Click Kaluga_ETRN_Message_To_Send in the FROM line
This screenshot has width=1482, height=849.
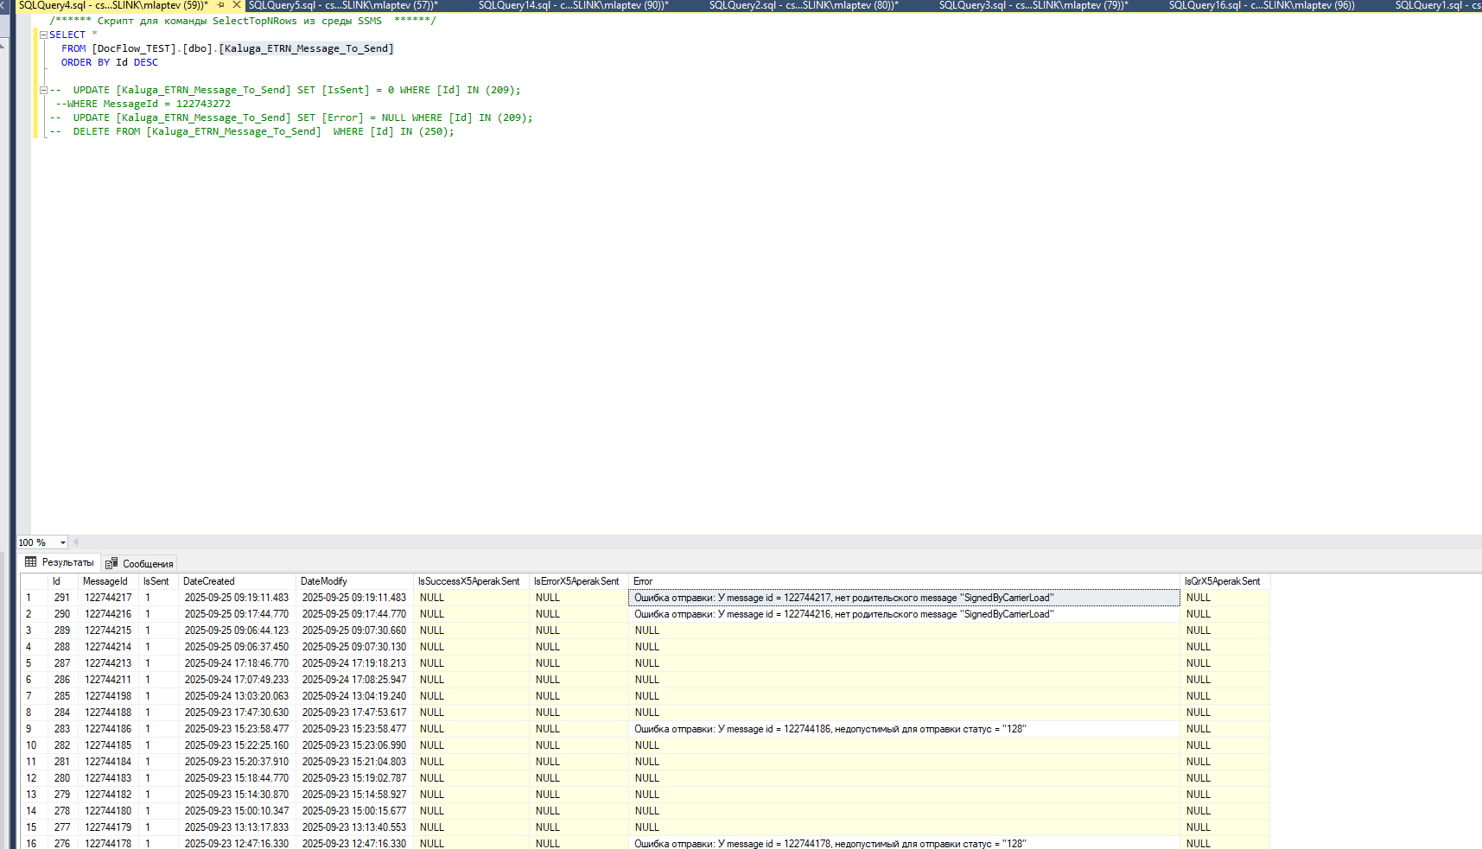pyautogui.click(x=307, y=48)
